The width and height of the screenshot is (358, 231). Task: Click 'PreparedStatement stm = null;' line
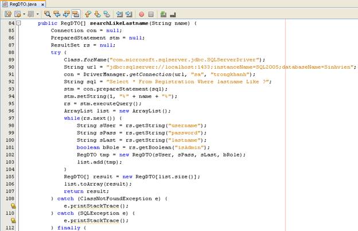[98, 38]
